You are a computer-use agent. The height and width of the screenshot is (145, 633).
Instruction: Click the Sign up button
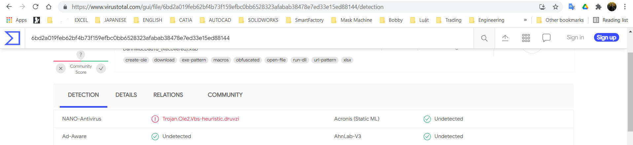(x=606, y=38)
